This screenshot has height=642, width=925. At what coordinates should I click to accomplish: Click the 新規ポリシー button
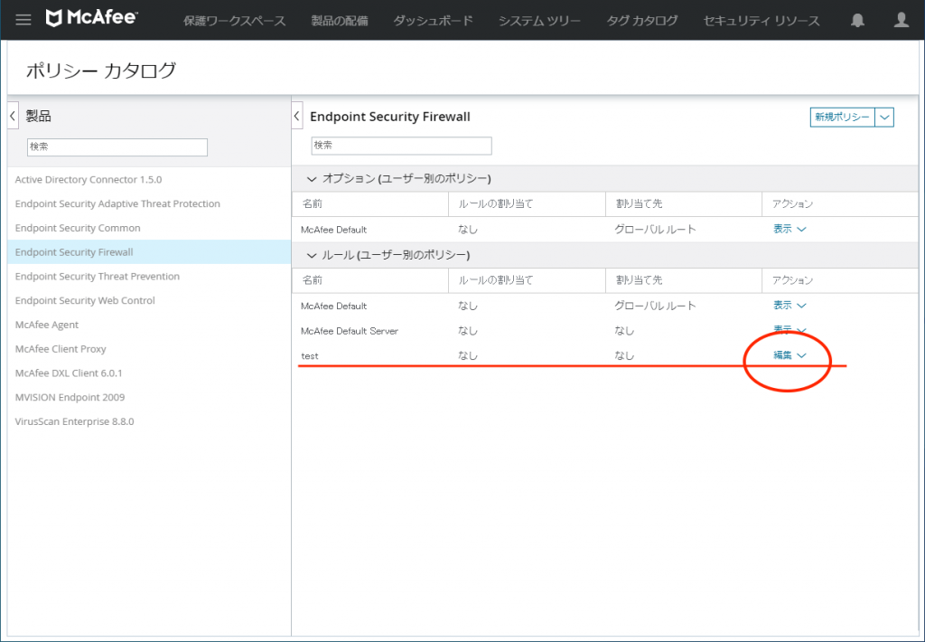point(843,117)
